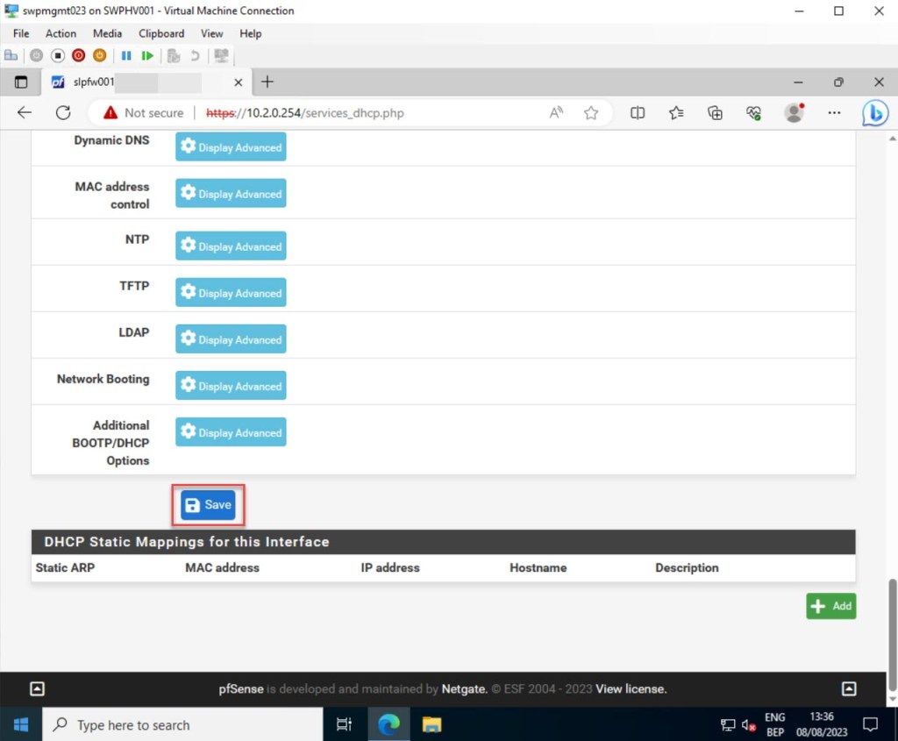The image size is (898, 741).
Task: Open the Bing Copilot sidebar icon
Action: [874, 113]
